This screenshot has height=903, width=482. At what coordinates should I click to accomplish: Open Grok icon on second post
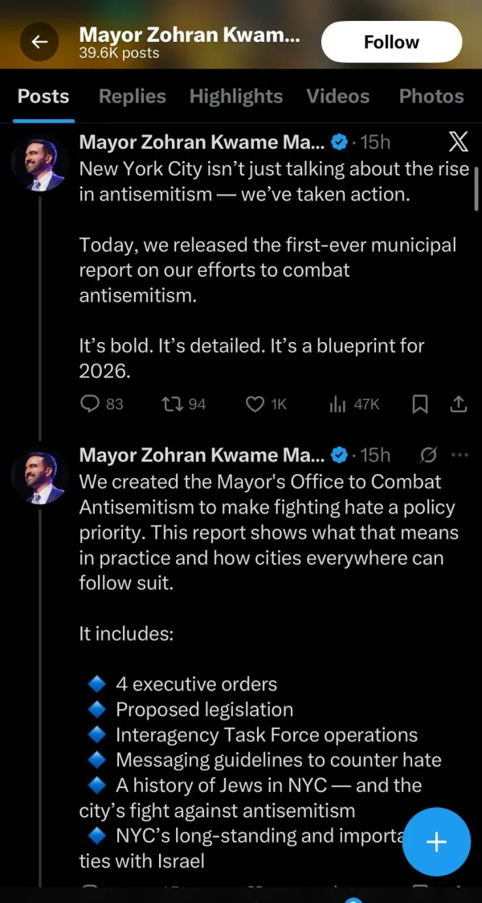tap(428, 456)
